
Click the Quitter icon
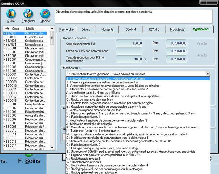(11, 14)
